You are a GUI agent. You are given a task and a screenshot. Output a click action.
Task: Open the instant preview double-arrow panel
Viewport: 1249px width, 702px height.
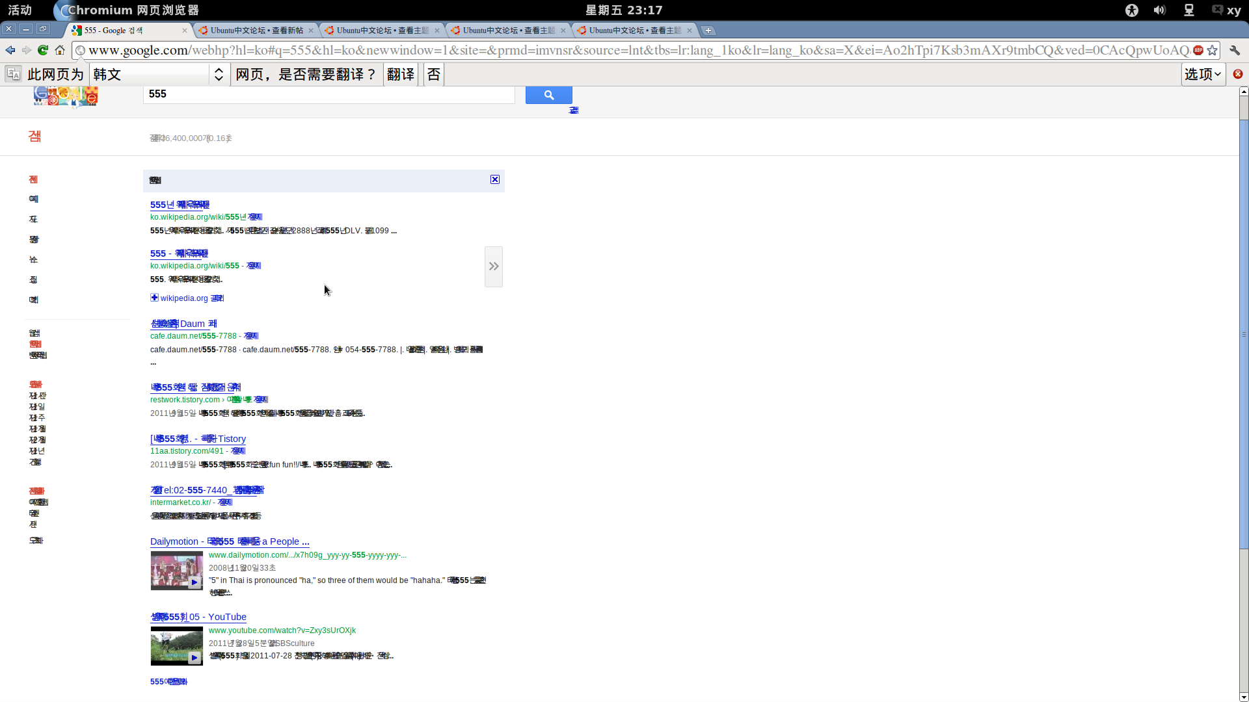[494, 266]
